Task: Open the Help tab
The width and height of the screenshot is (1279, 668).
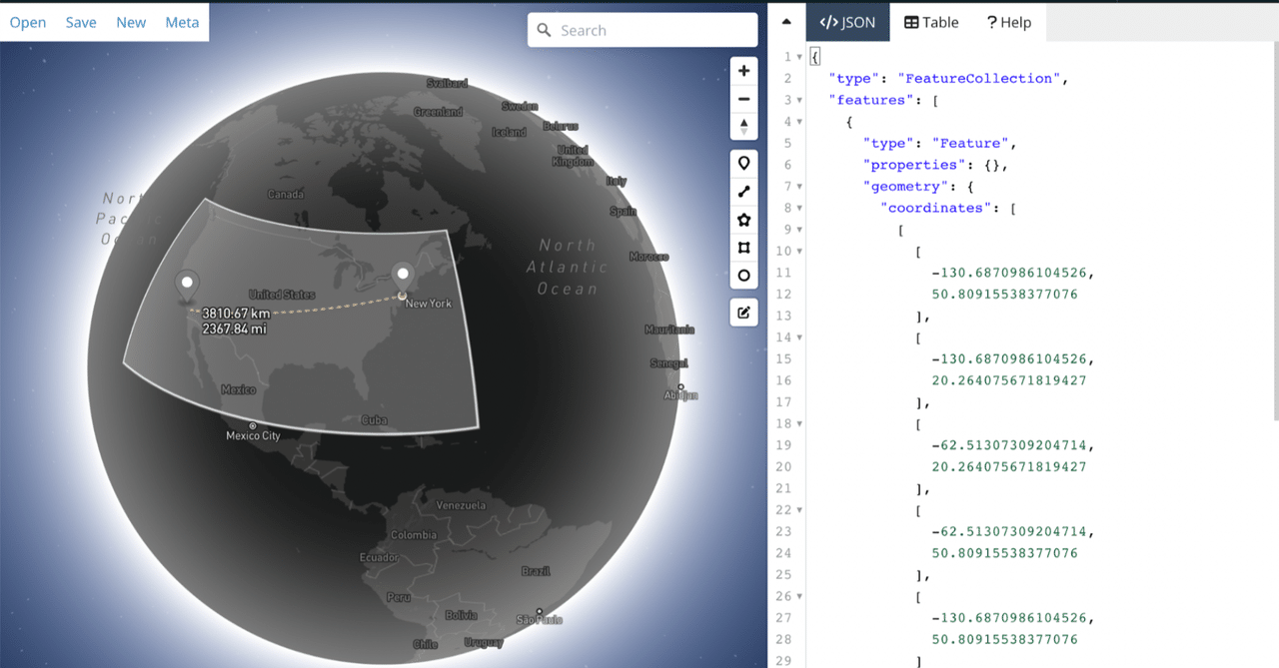Action: coord(1008,22)
